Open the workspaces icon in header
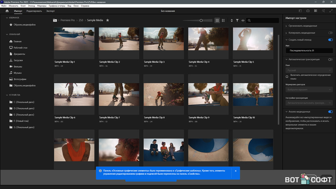336x189 pixels. (300, 11)
